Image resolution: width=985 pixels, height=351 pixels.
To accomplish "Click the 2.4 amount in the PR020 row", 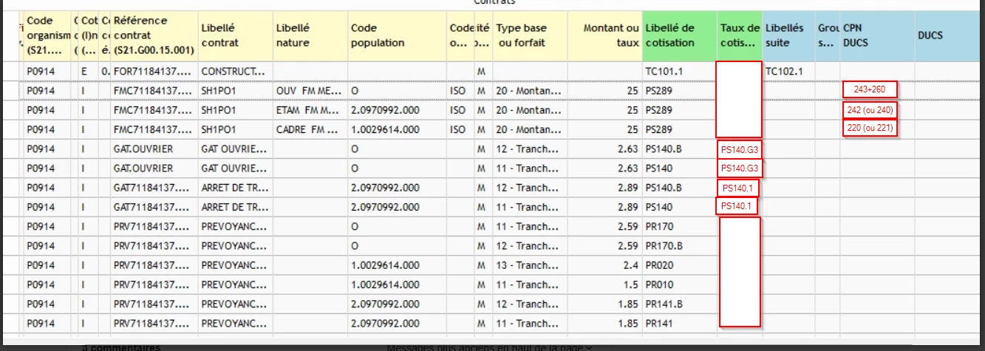I will [605, 265].
